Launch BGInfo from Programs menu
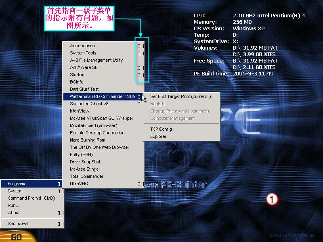This screenshot has width=323, height=242. pyautogui.click(x=103, y=82)
